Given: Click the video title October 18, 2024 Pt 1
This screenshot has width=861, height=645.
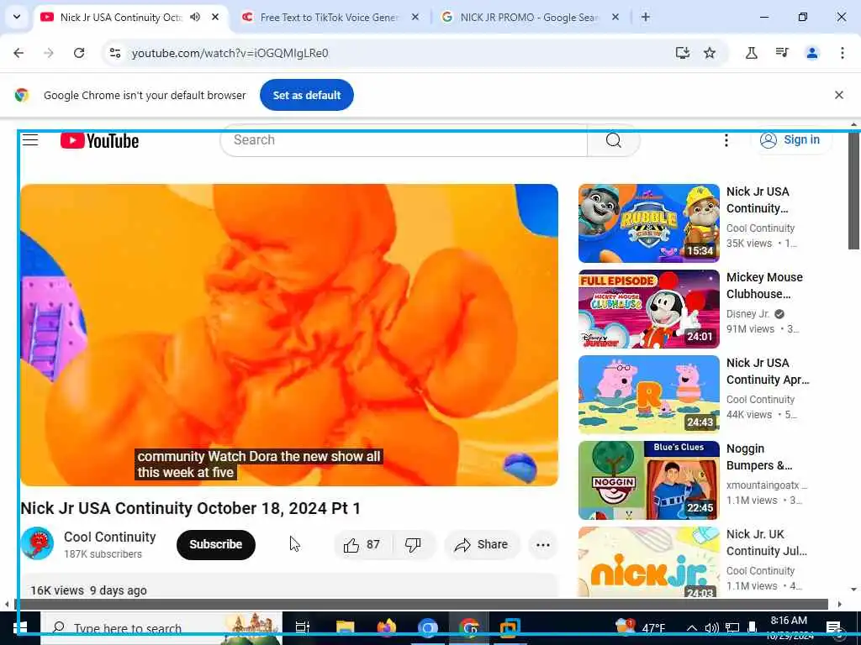Looking at the screenshot, I should pos(191,508).
